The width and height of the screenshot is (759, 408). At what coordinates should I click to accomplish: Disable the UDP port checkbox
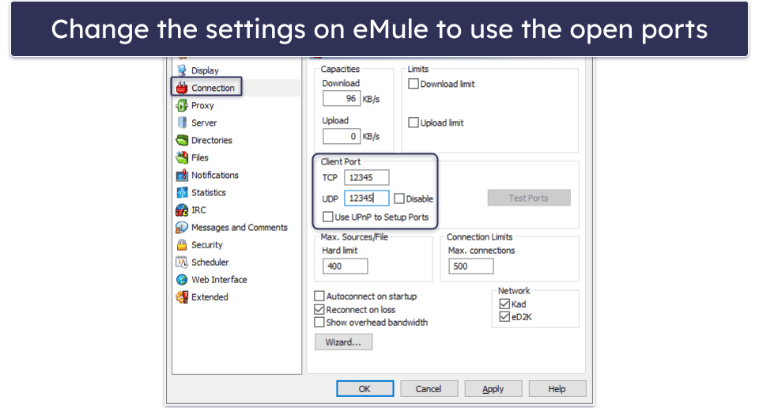pos(399,198)
